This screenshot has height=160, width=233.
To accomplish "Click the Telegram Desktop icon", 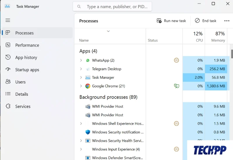I will point(88,69).
